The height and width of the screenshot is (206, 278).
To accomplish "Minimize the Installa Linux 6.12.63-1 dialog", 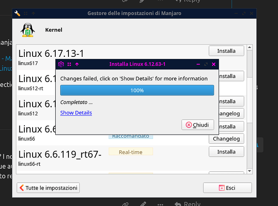I will point(198,64).
